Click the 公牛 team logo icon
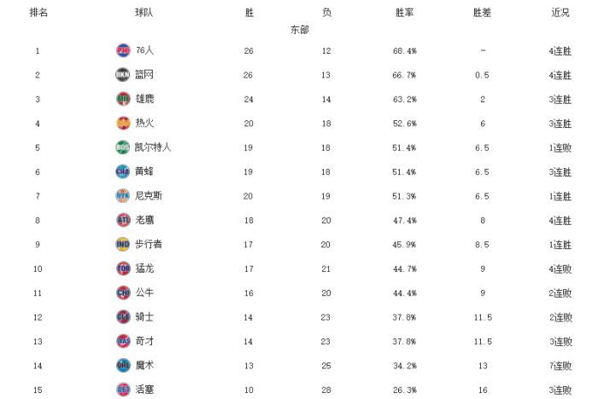This screenshot has height=399, width=598. [x=123, y=292]
